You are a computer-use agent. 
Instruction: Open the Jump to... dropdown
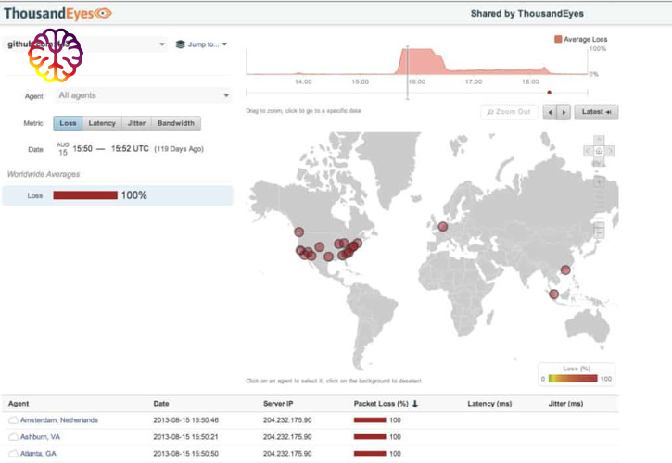(x=208, y=44)
